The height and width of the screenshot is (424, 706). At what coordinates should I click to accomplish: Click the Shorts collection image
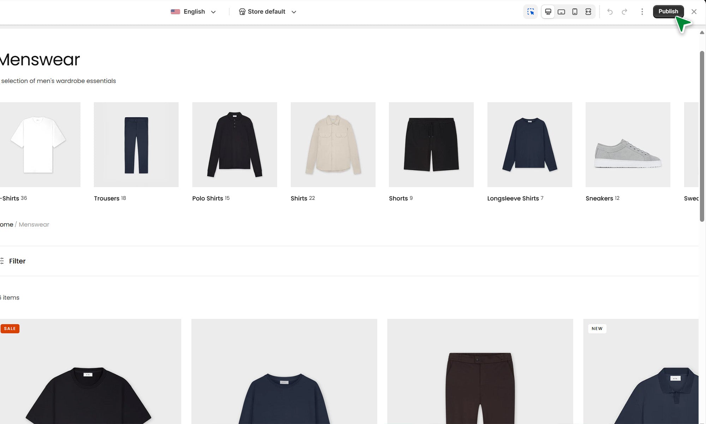click(x=431, y=145)
